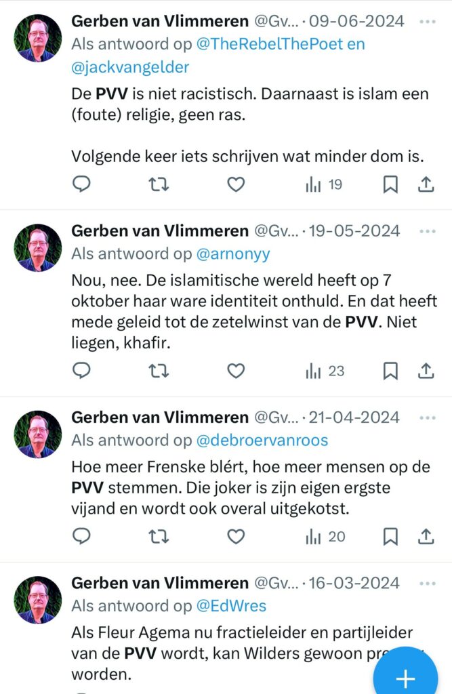Retweet the 19-05-2024 tweet

[x=159, y=370]
